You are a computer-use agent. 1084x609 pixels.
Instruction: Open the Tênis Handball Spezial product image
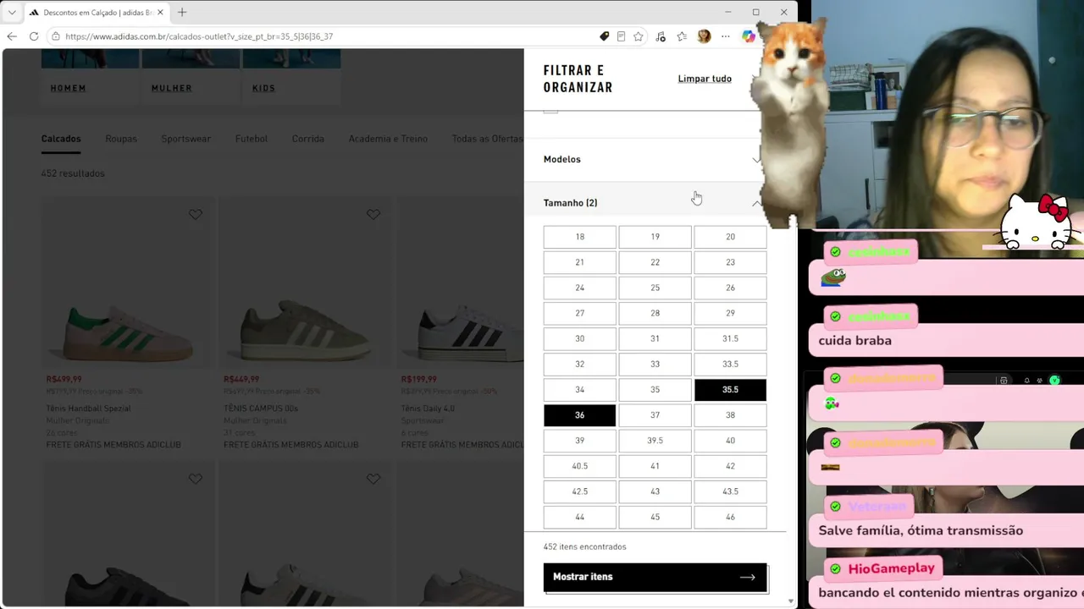129,283
